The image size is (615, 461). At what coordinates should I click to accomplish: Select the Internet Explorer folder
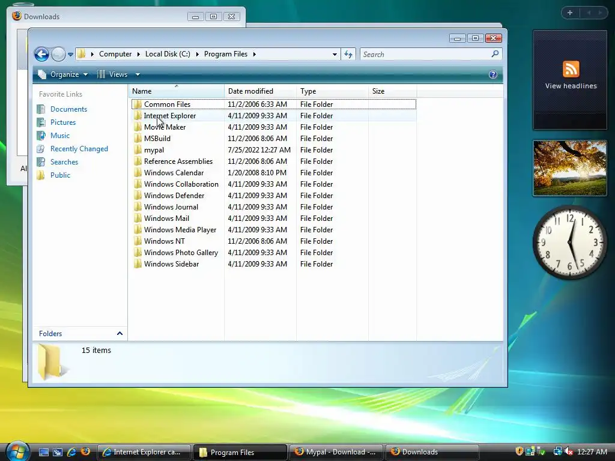tap(169, 116)
